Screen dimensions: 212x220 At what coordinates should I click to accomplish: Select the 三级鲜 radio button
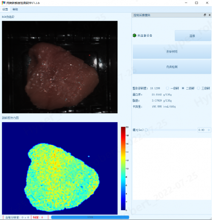coord(198,88)
